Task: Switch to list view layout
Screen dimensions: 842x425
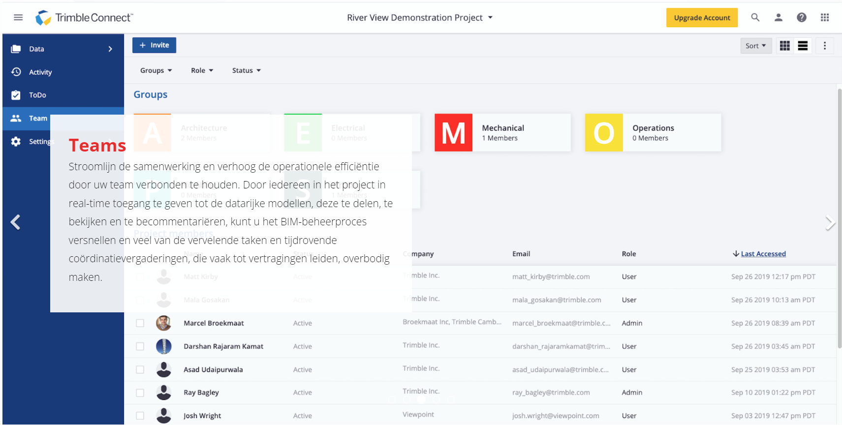Action: tap(803, 46)
